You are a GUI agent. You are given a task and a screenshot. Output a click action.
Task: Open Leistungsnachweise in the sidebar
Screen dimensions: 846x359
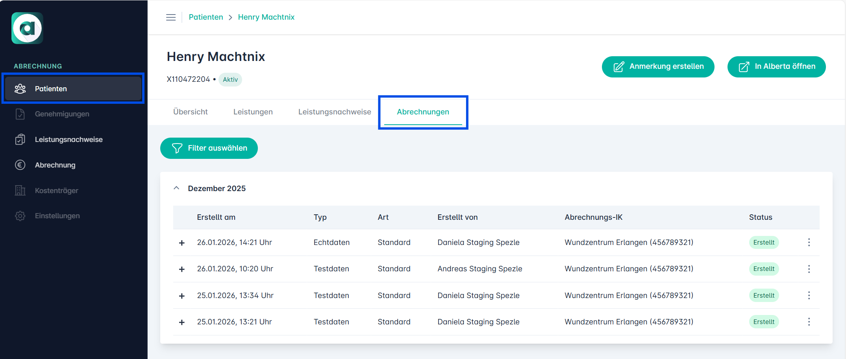(68, 140)
